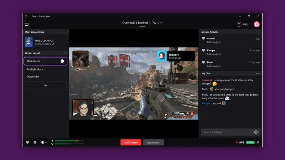Click the Main Game checkmark icon
This screenshot has width=285, height=160.
pos(62,61)
